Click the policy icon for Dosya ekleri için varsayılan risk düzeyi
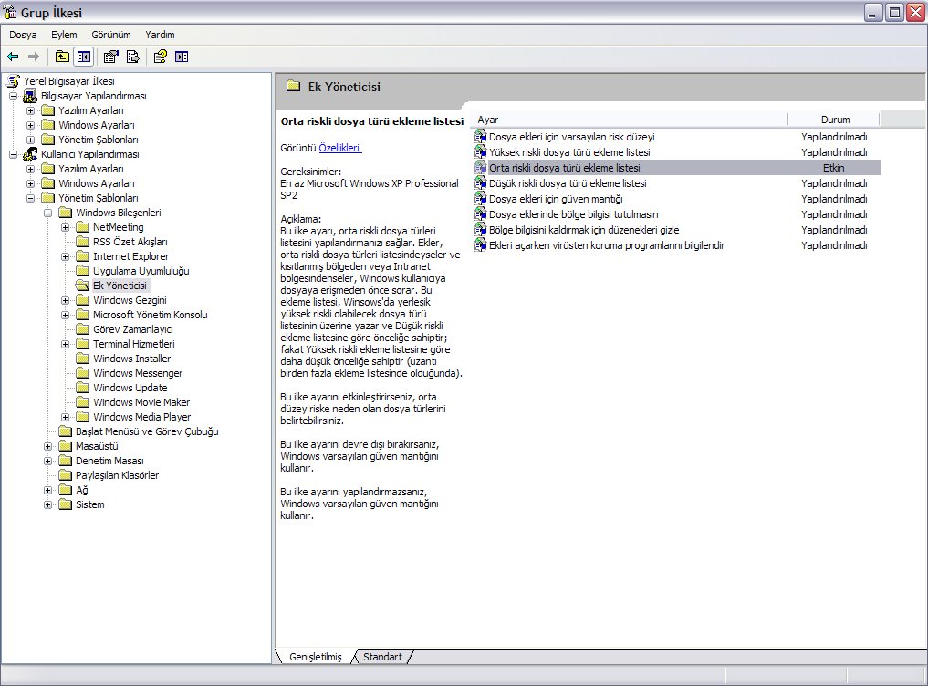This screenshot has width=928, height=686. point(480,137)
